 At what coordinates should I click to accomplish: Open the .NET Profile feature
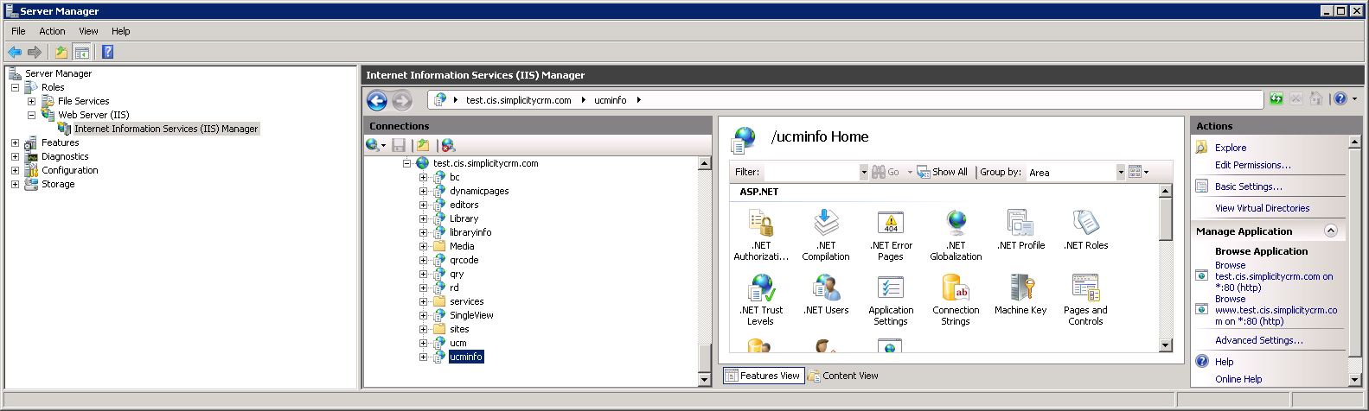pyautogui.click(x=1021, y=230)
